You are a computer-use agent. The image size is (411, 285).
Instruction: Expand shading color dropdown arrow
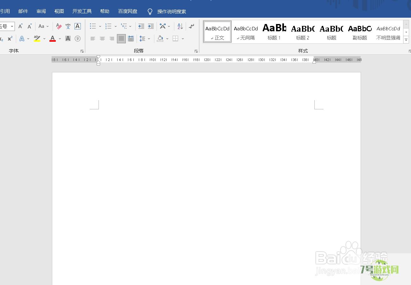pos(167,39)
